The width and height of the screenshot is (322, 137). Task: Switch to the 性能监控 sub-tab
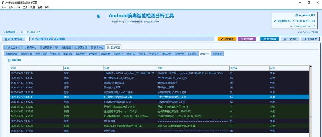pyautogui.click(x=154, y=54)
